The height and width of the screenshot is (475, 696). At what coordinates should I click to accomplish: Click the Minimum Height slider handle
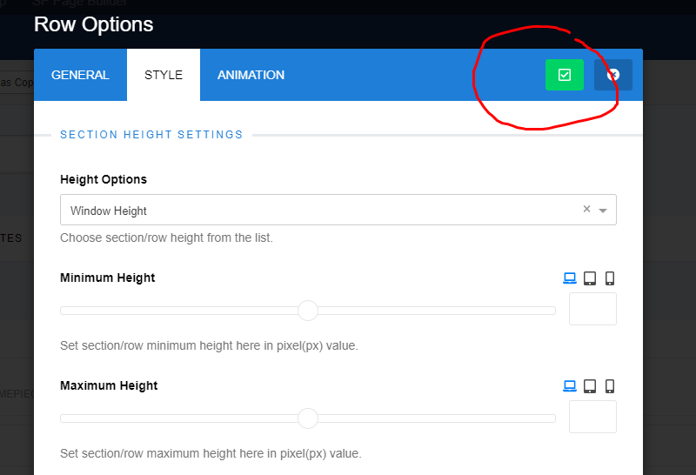tap(308, 311)
